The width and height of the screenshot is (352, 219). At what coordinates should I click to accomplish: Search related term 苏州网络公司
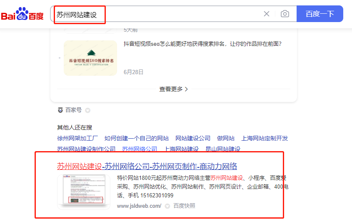[140, 149]
